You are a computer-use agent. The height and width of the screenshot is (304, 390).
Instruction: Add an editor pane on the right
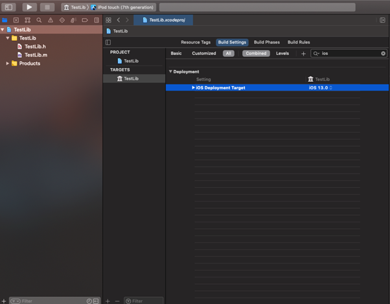click(382, 20)
